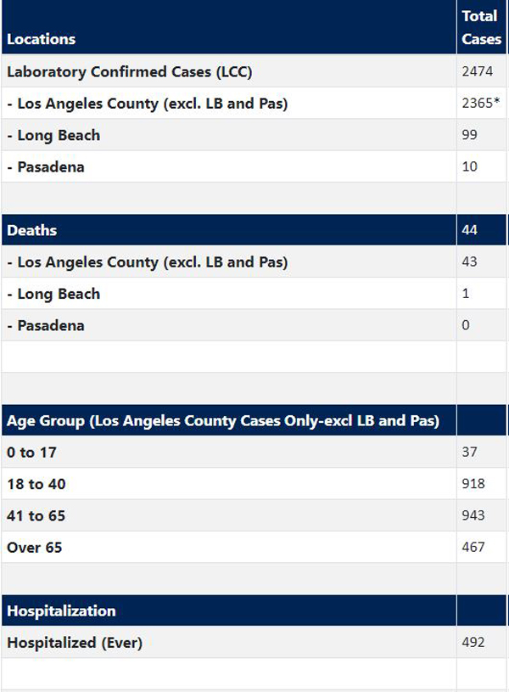
Task: Click the 2365* Los Angeles County cases value
Action: pos(481,103)
